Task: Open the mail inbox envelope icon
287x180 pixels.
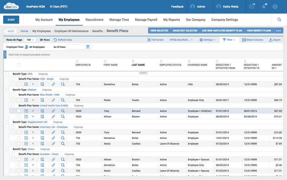Action: (251, 7)
